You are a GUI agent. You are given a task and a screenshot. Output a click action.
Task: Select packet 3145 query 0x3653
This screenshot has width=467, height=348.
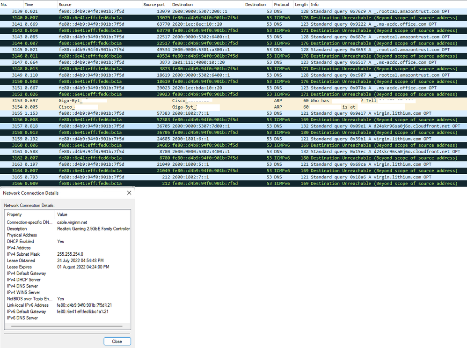[233, 50]
